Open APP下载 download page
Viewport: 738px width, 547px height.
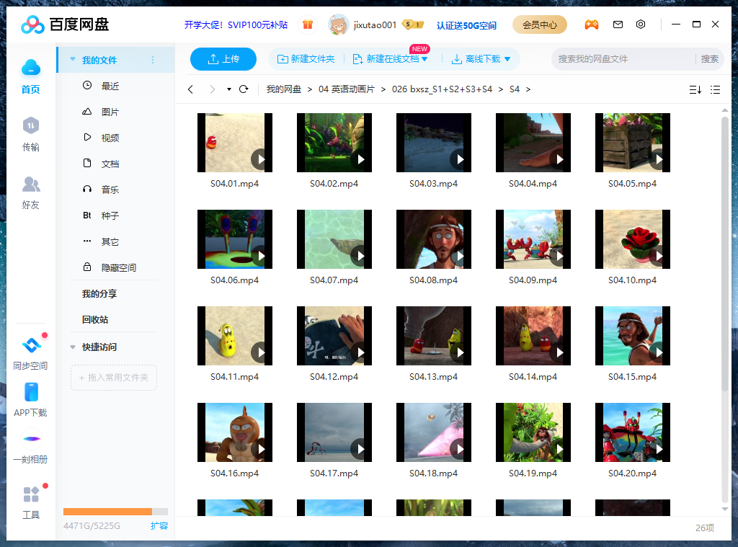[30, 400]
